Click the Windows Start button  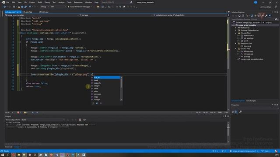pyautogui.click(x=3, y=155)
